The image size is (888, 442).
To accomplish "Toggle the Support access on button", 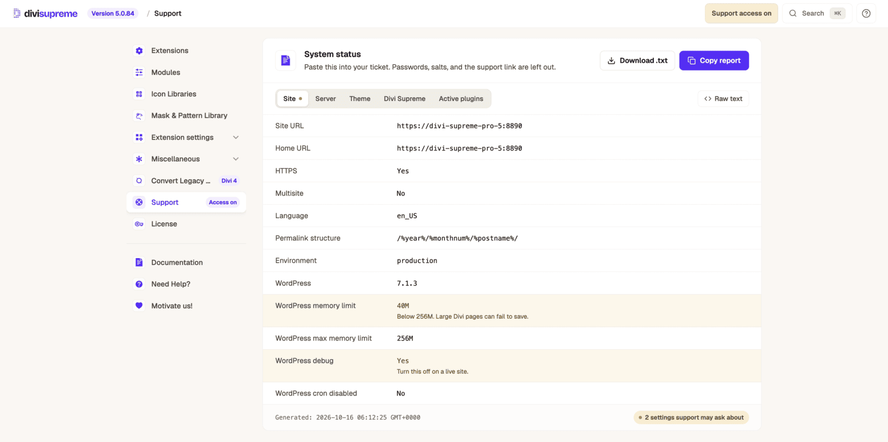I will [741, 13].
